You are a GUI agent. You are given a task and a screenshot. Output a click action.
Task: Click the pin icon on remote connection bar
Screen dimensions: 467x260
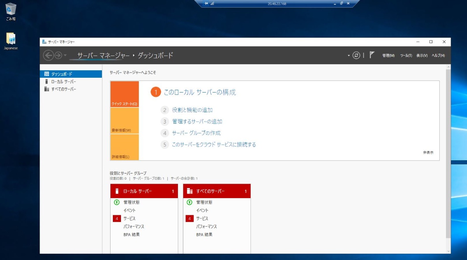click(x=206, y=3)
